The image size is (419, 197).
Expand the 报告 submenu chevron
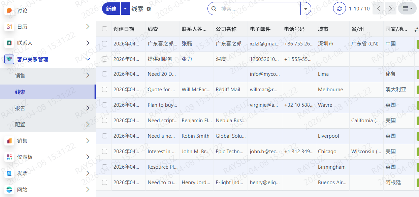(x=88, y=108)
